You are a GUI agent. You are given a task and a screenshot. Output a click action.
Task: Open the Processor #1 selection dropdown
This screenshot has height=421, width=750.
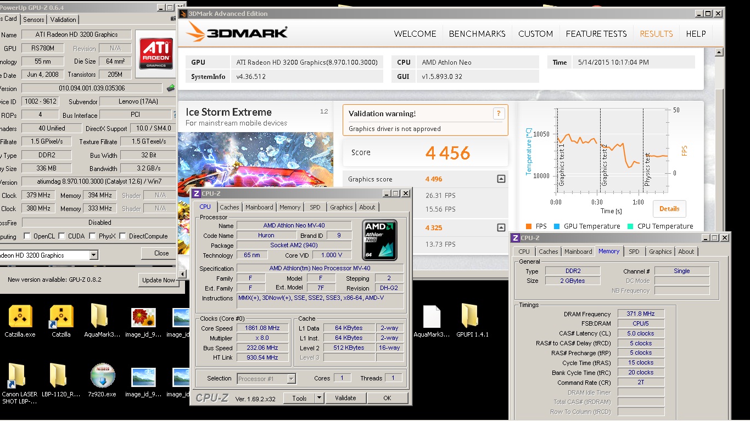[291, 378]
